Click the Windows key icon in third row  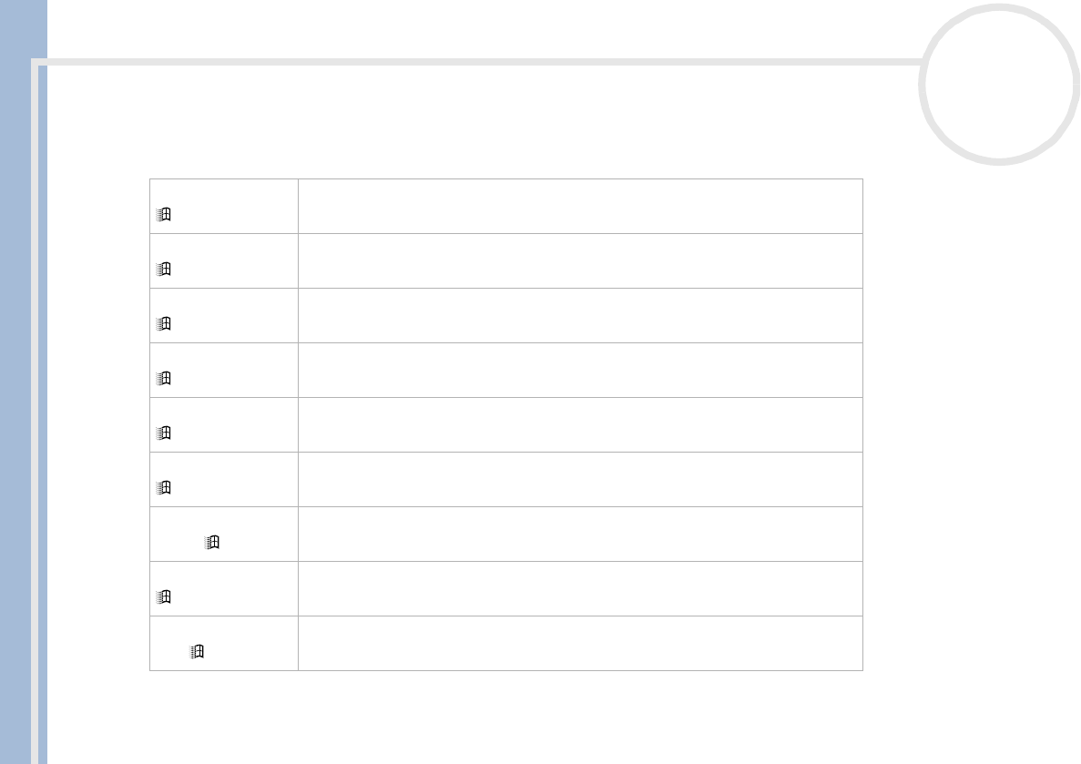[163, 323]
